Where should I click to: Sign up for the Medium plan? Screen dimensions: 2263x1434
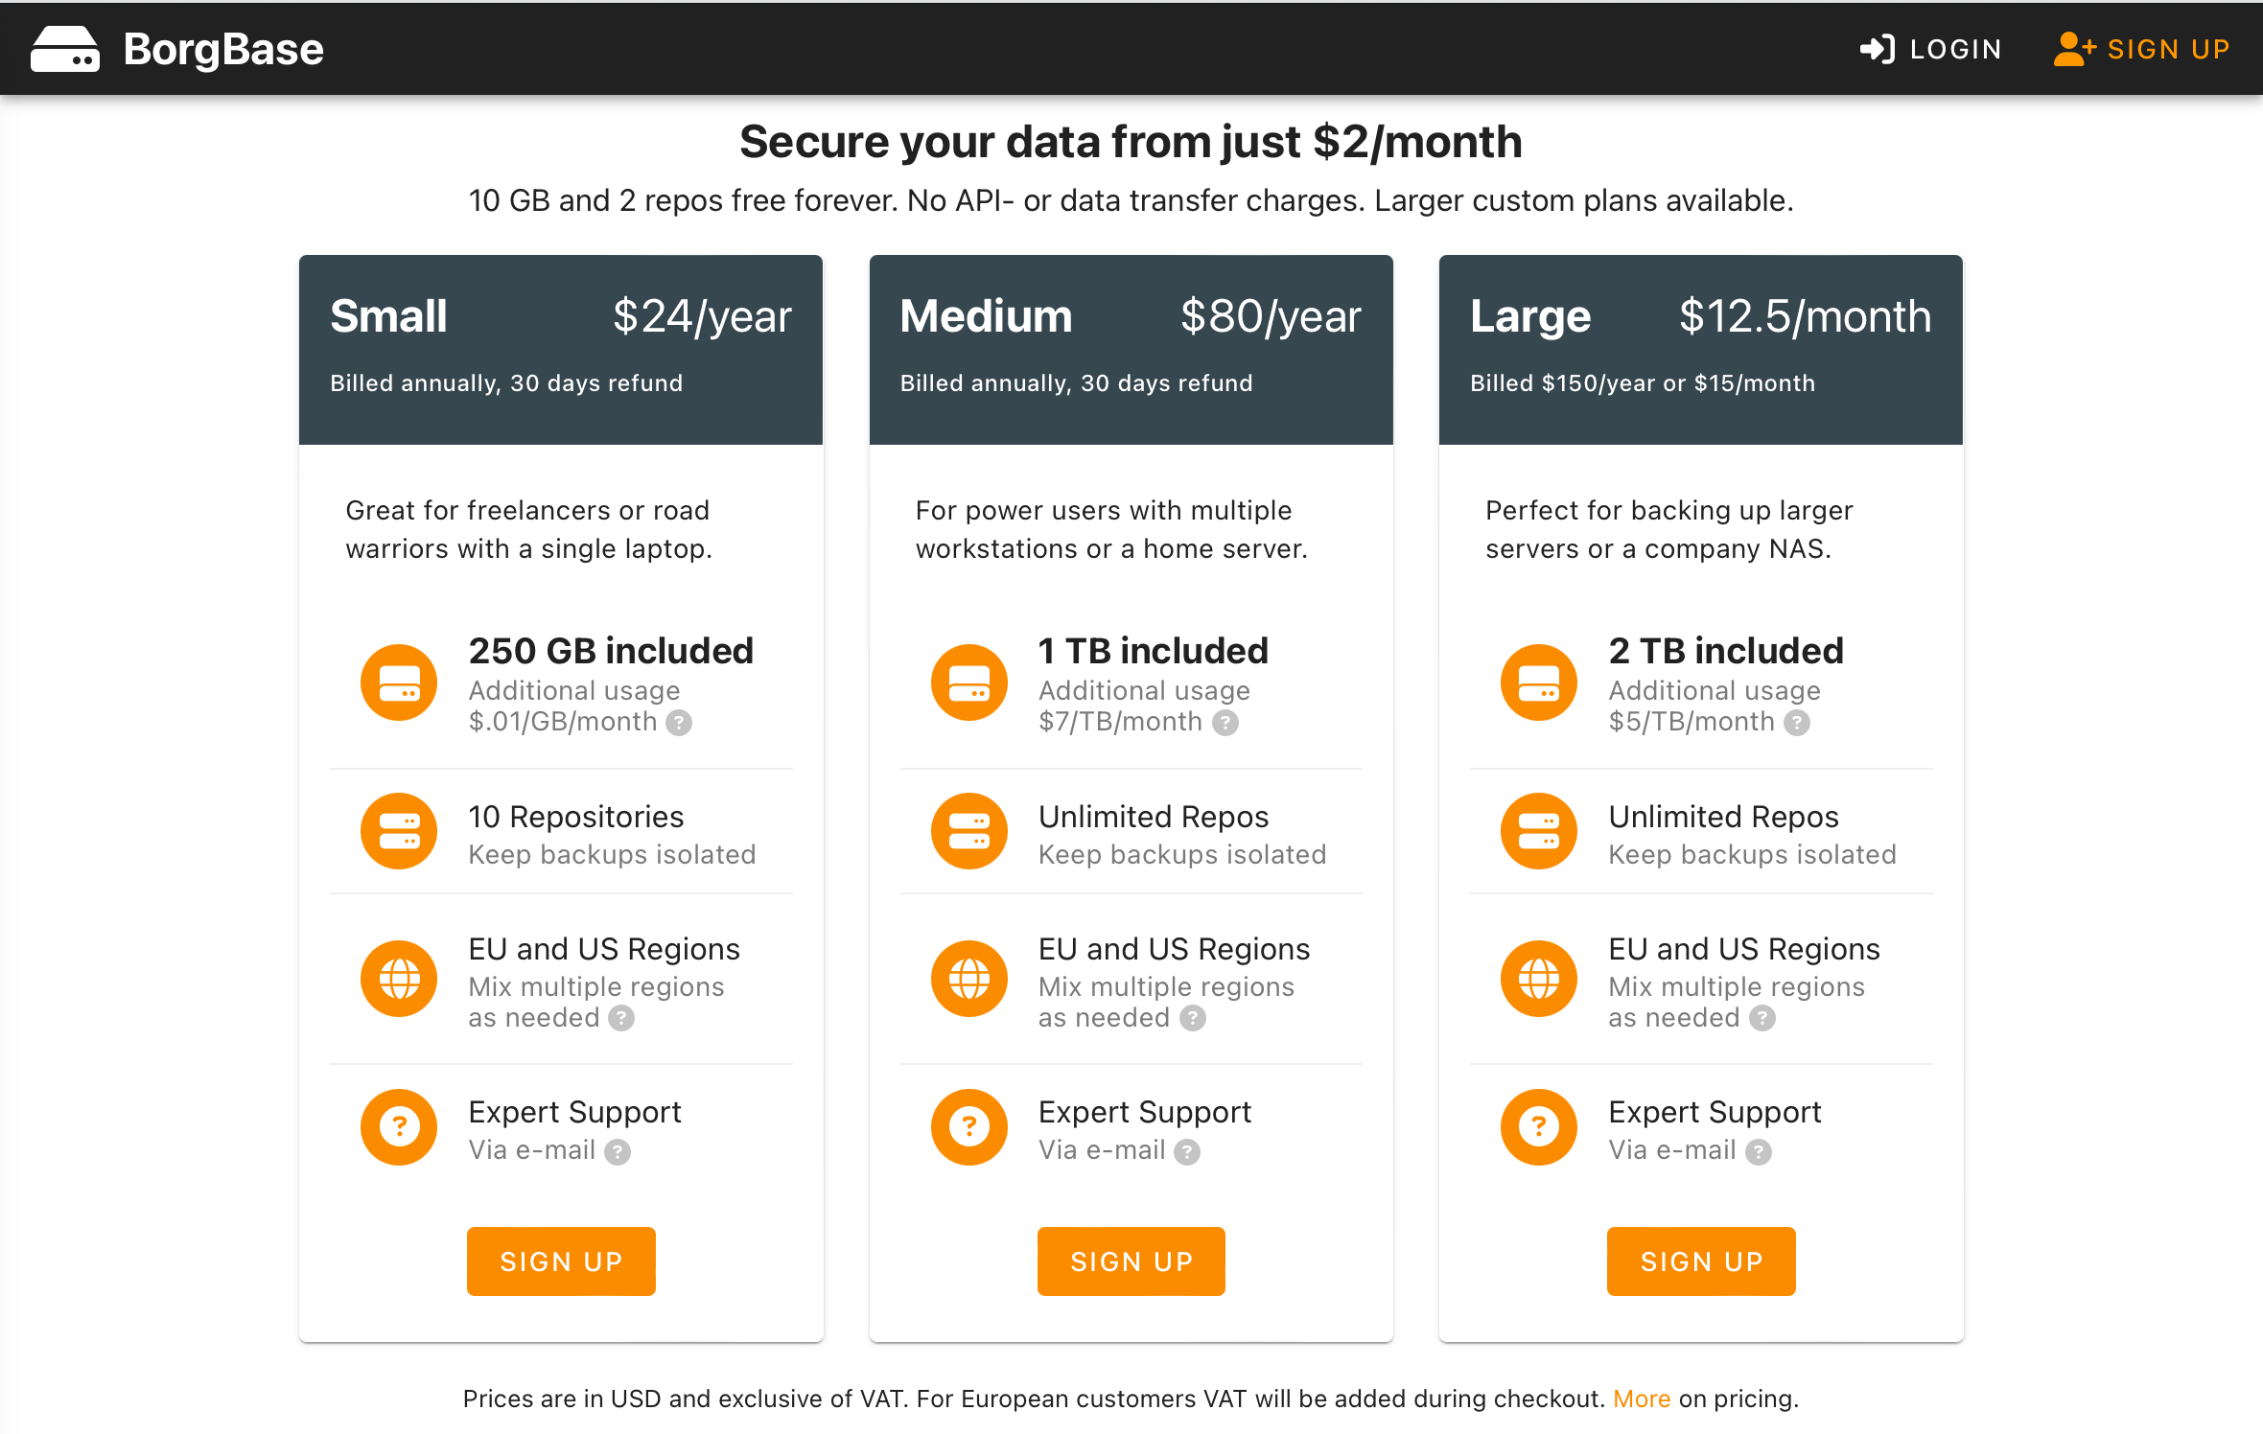click(x=1131, y=1261)
